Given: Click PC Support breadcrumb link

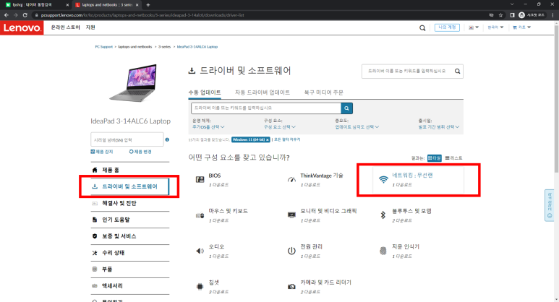Looking at the screenshot, I should [103, 47].
